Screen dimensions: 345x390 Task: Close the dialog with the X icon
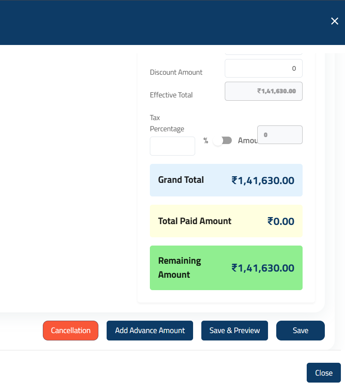click(x=335, y=21)
